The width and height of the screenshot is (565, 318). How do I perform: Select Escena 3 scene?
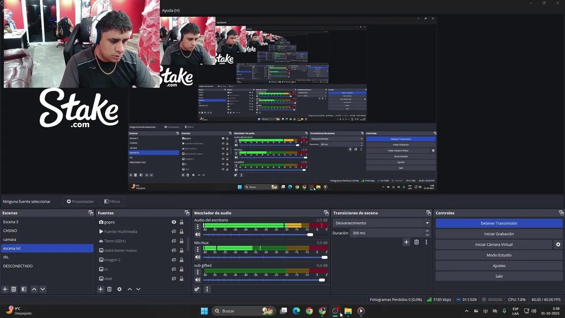click(47, 222)
